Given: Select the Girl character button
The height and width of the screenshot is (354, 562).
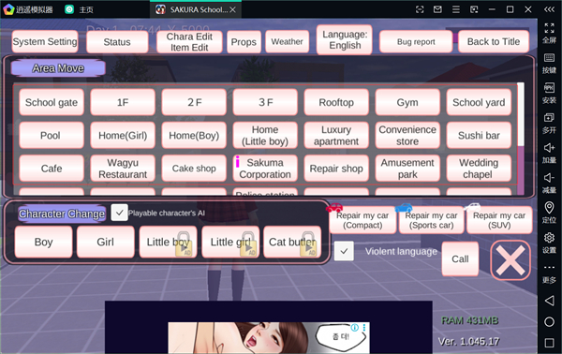Looking at the screenshot, I should [105, 243].
